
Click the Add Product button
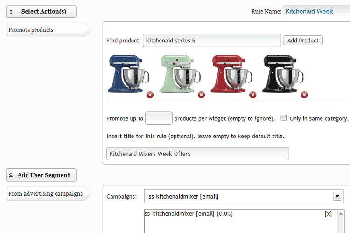pyautogui.click(x=303, y=41)
